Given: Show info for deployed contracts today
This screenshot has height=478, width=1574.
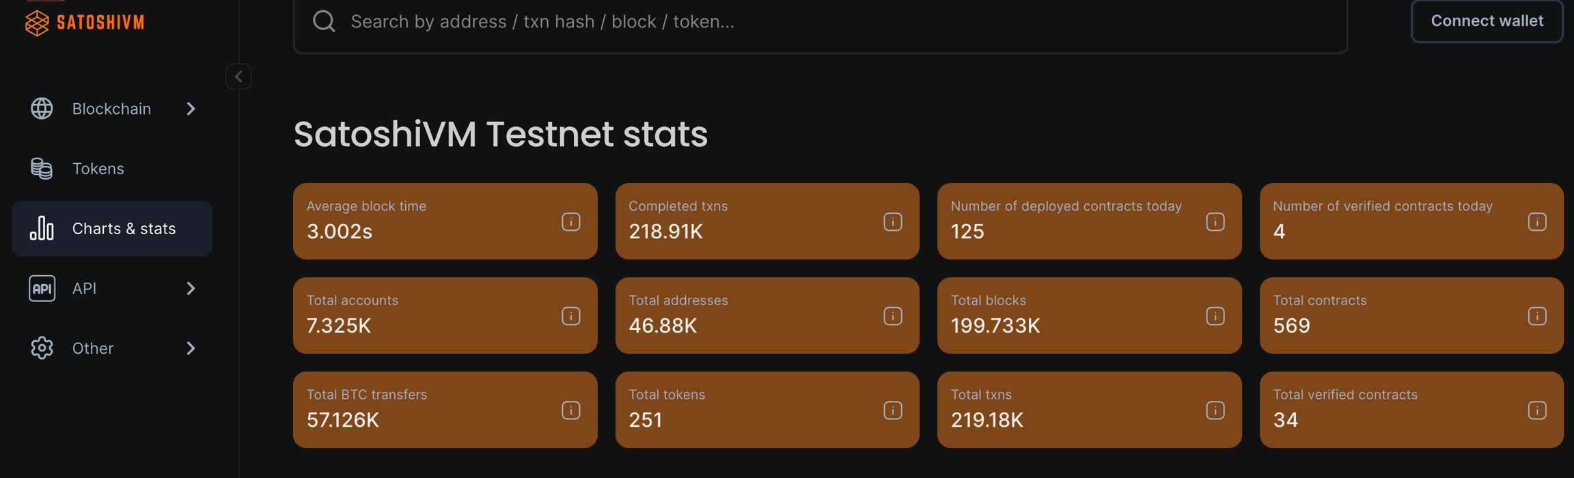Looking at the screenshot, I should click(1215, 222).
